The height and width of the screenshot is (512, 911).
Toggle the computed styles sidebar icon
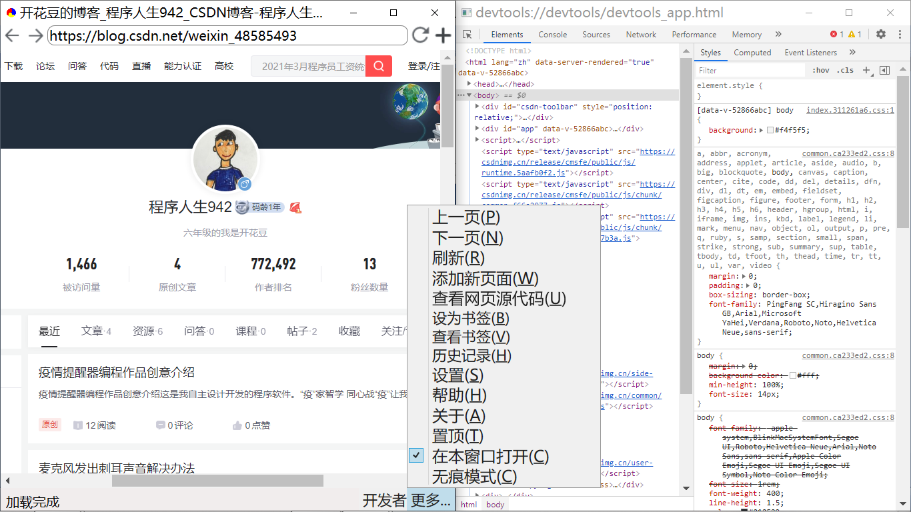884,70
